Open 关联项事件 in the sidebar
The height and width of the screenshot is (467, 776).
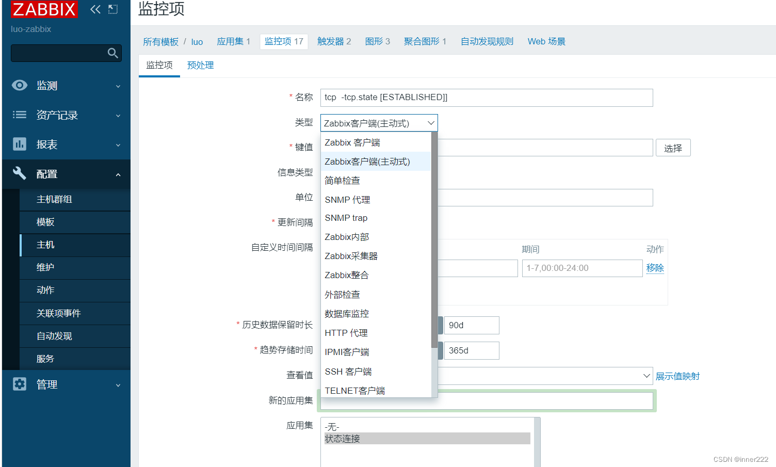coord(75,313)
